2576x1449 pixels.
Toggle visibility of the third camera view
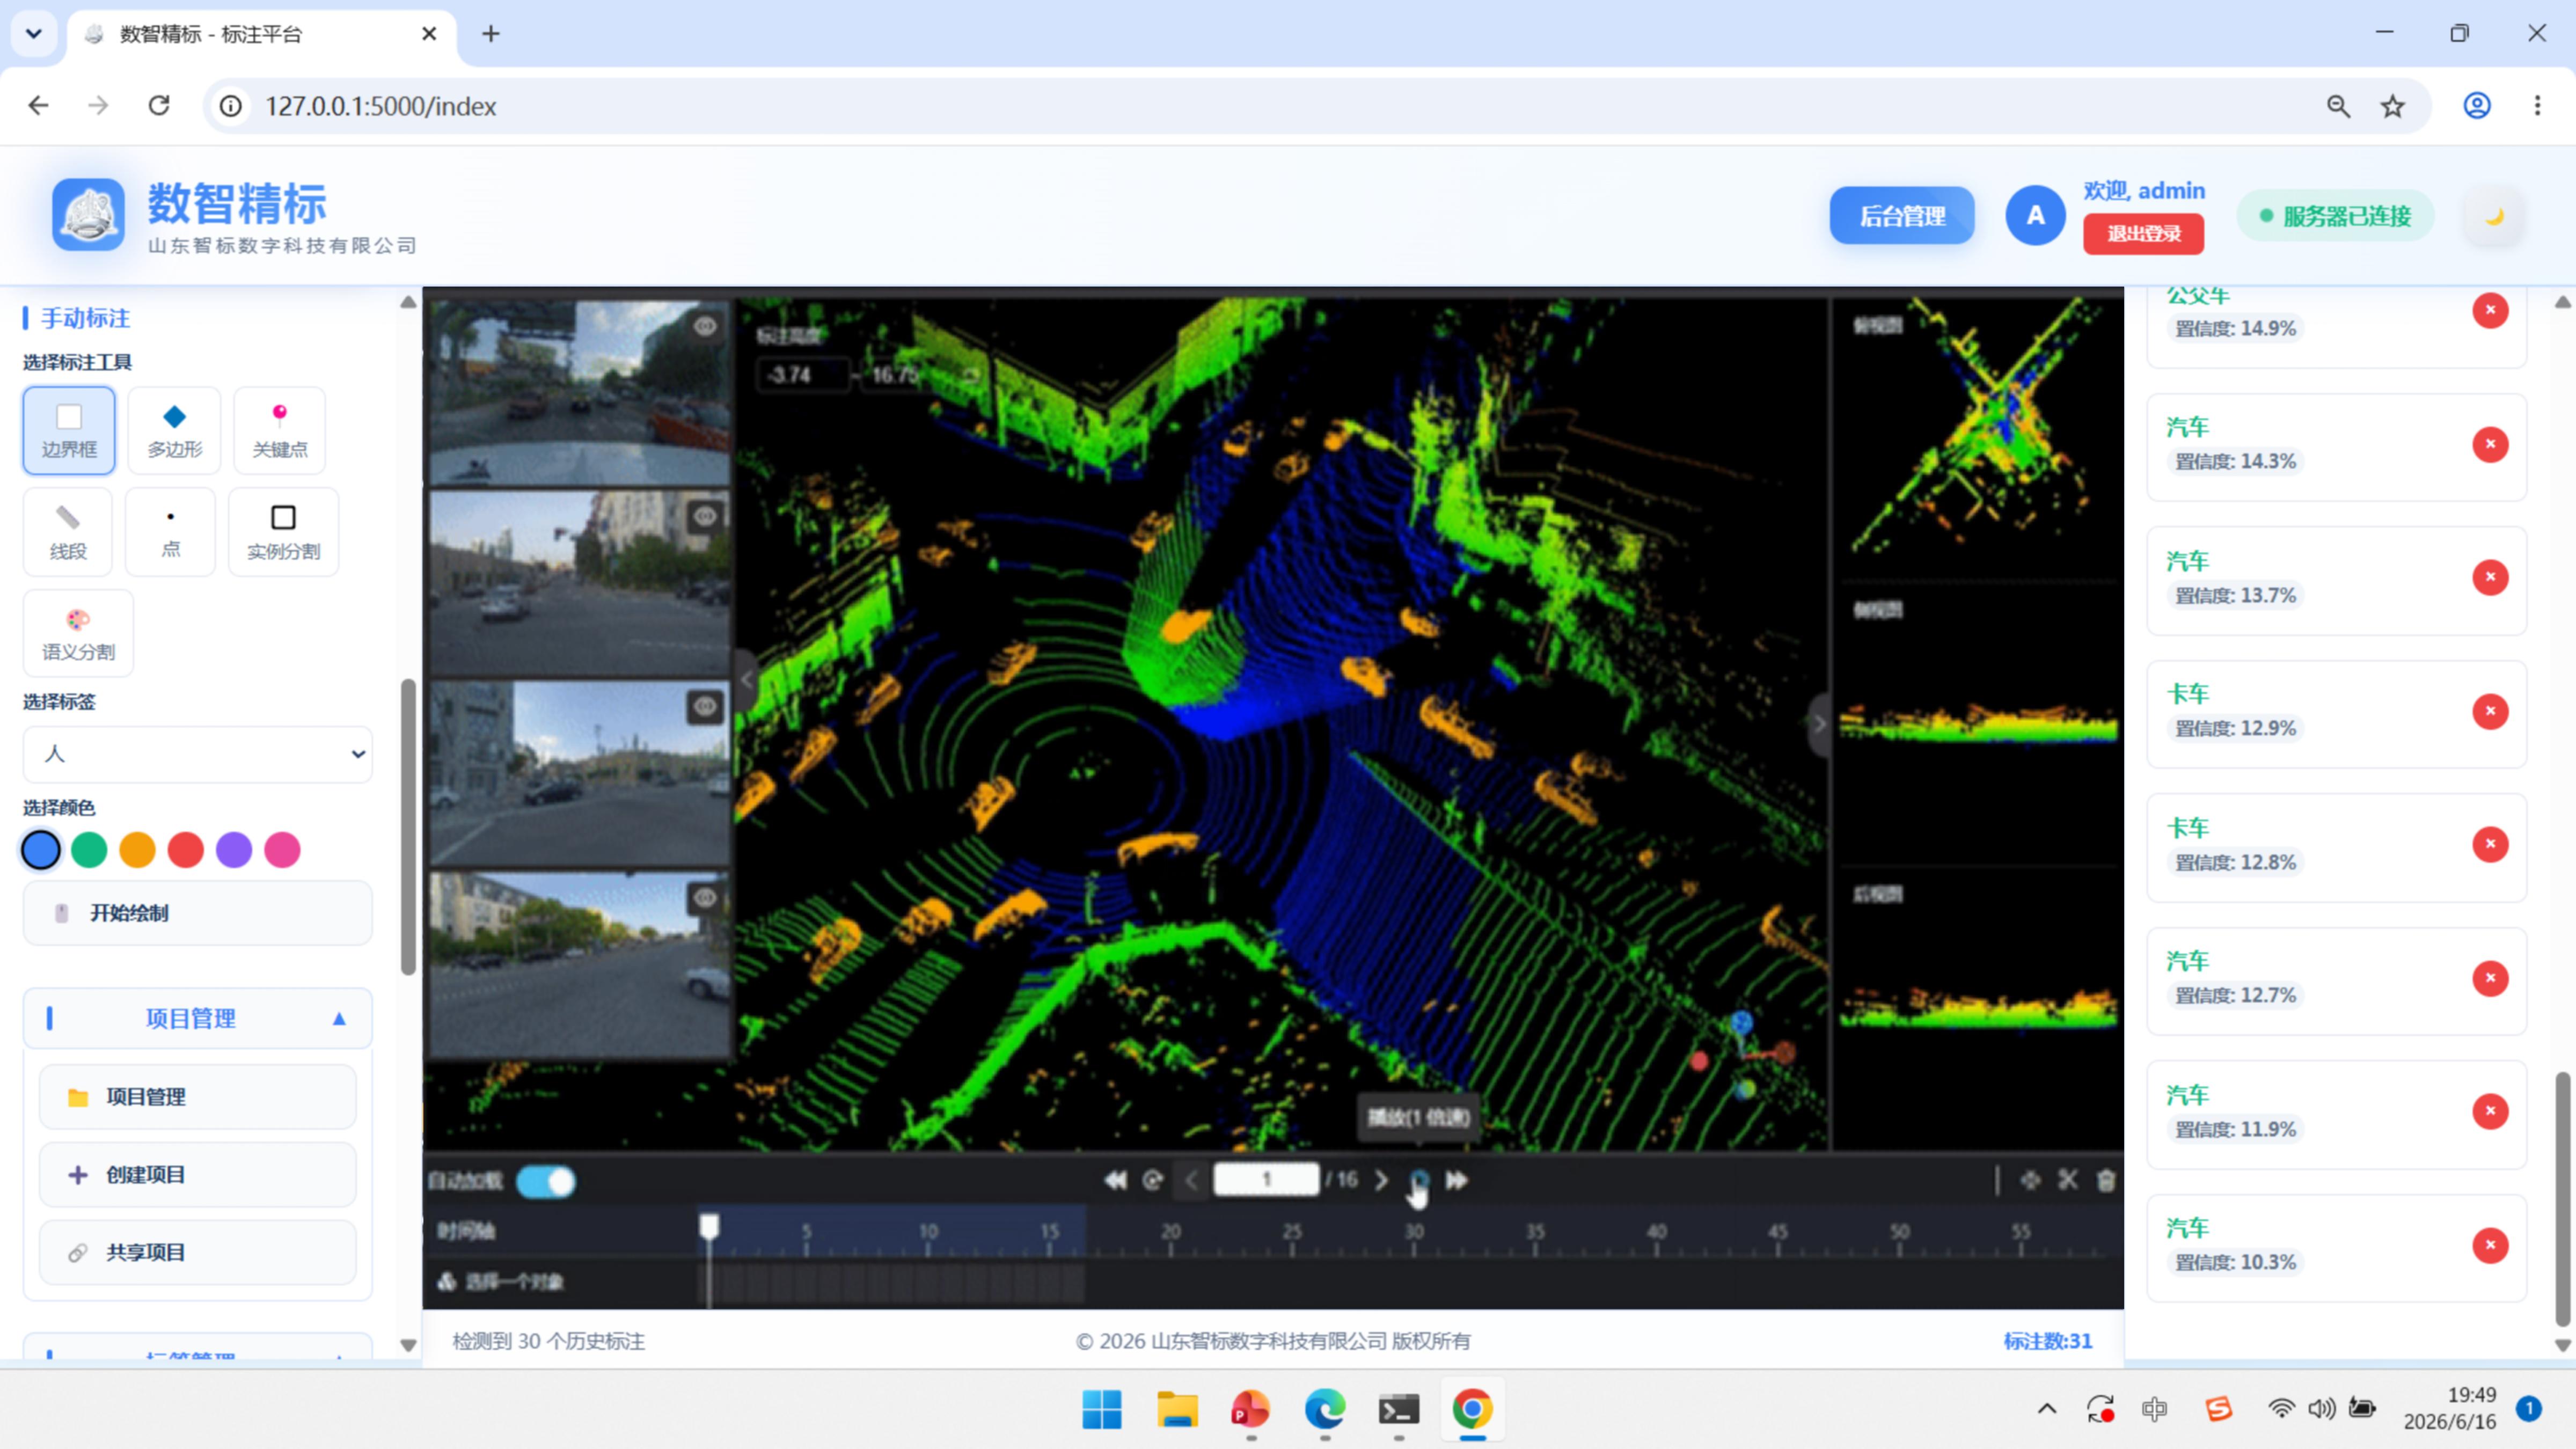point(705,707)
